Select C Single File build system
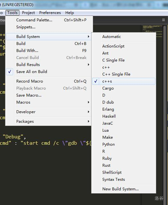 (124, 60)
